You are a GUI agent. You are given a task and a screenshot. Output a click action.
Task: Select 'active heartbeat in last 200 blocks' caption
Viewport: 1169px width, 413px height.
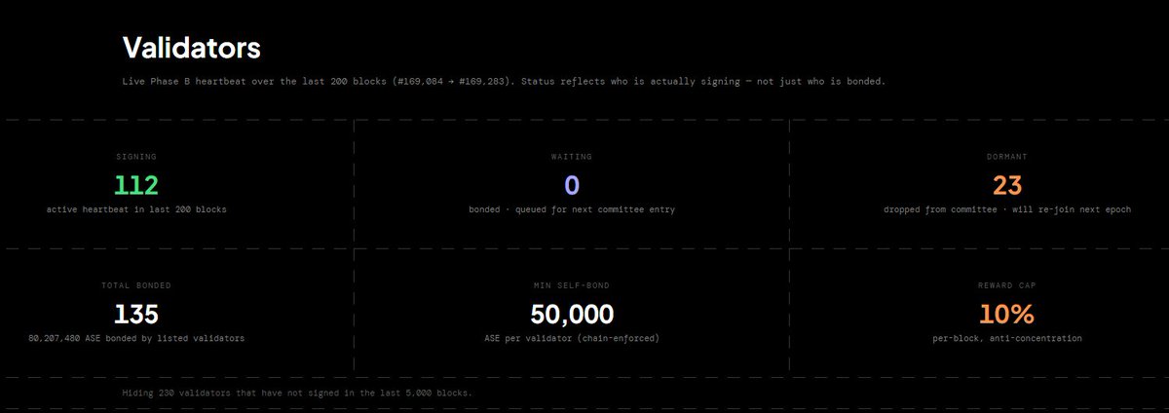click(136, 209)
